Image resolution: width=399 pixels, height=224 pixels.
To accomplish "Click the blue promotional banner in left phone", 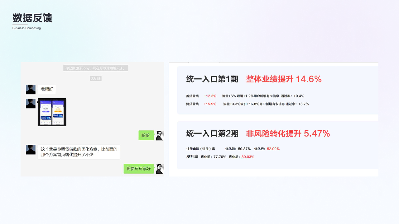I will 46,118.
